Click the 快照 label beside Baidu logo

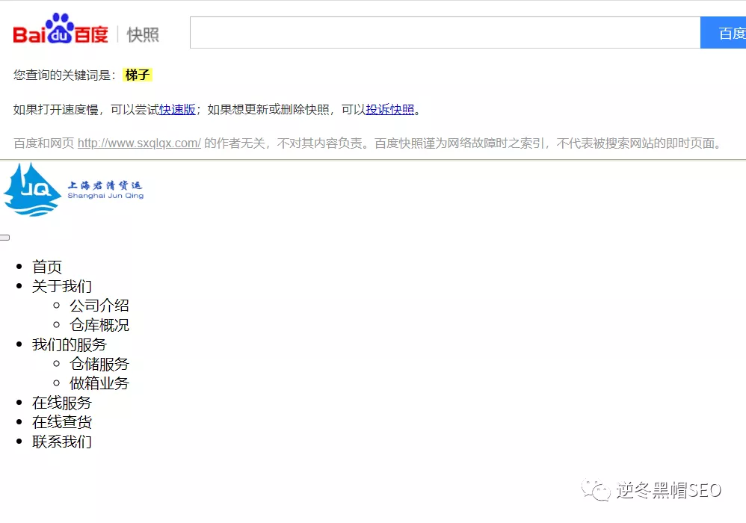(143, 34)
